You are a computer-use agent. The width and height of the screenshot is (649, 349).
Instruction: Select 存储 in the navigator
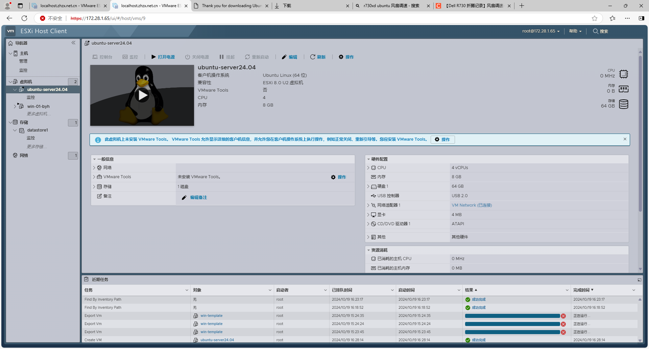pyautogui.click(x=24, y=122)
